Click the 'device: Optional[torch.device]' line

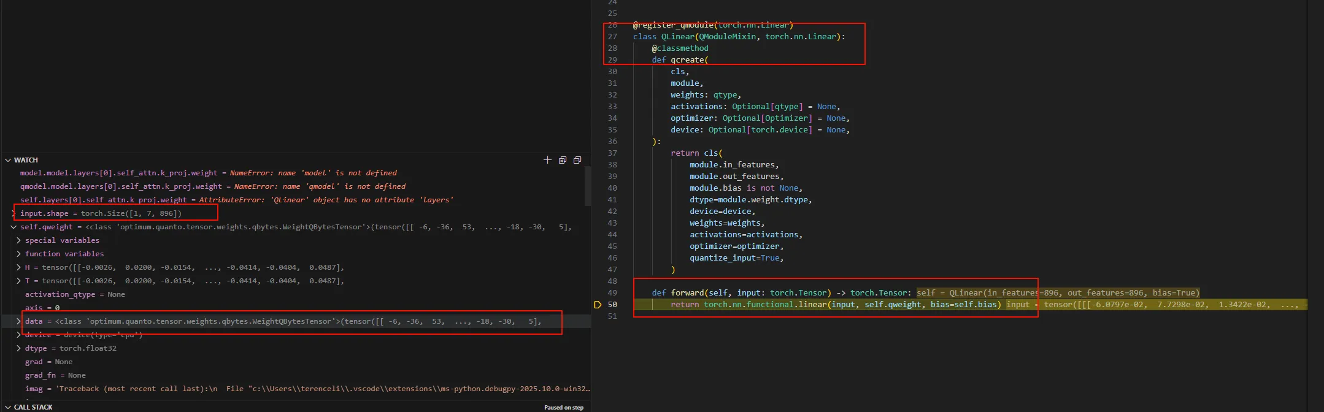pyautogui.click(x=760, y=130)
